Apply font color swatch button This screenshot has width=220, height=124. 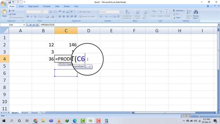click(x=53, y=17)
